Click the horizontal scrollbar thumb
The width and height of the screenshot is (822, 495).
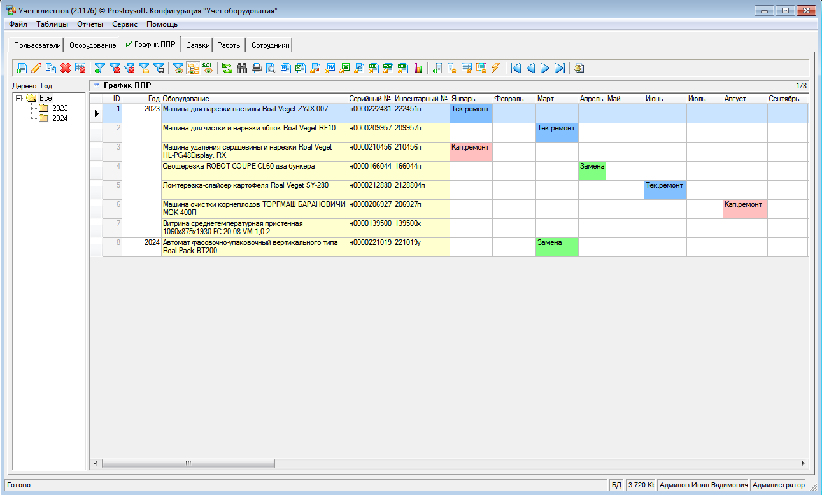pyautogui.click(x=188, y=463)
